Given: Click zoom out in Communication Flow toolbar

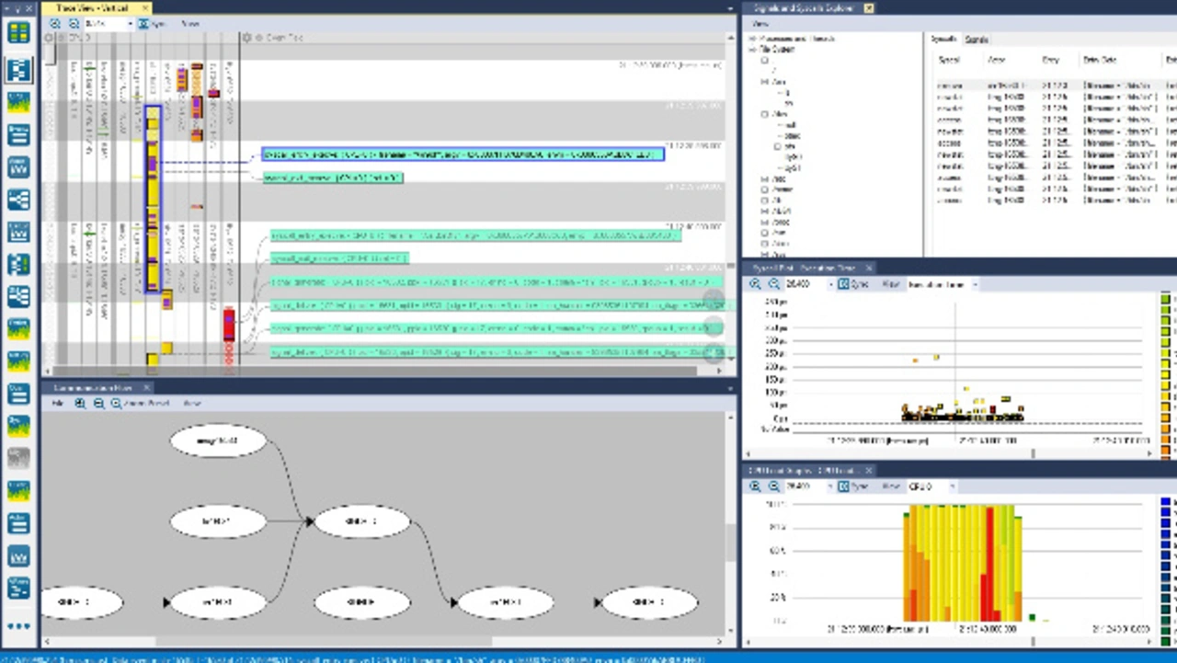Looking at the screenshot, I should click(98, 404).
